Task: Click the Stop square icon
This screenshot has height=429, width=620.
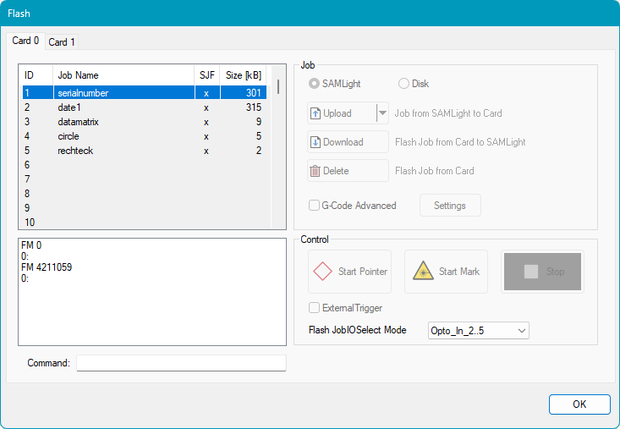Action: click(x=531, y=272)
